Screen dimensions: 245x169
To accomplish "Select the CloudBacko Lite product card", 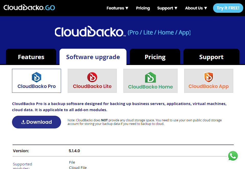I will (92, 81).
